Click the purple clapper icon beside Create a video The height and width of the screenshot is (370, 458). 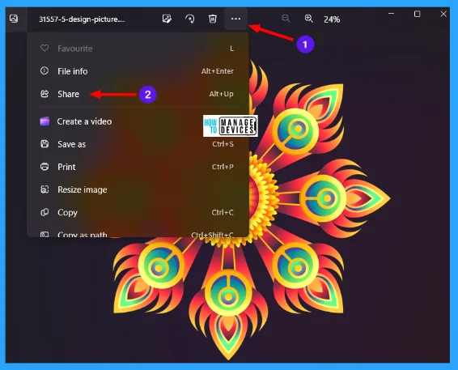pyautogui.click(x=45, y=121)
